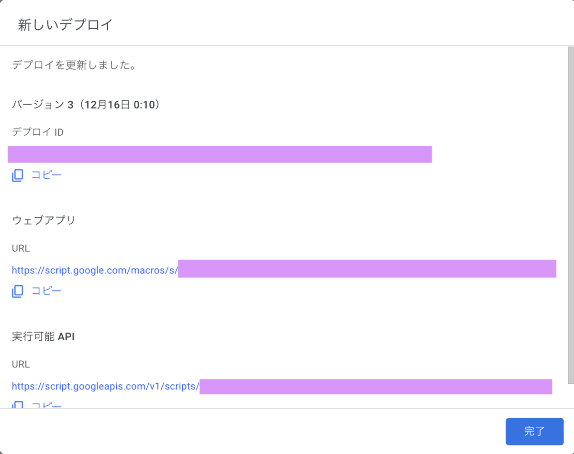
Task: Select the コピー text under the script.google.com URL
Action: [46, 291]
